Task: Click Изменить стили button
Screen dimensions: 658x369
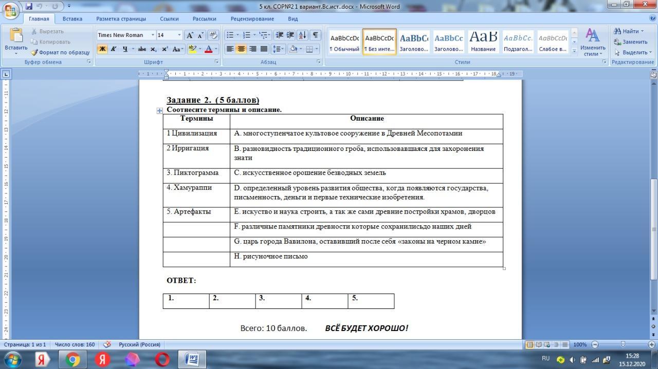Action: tap(593, 42)
